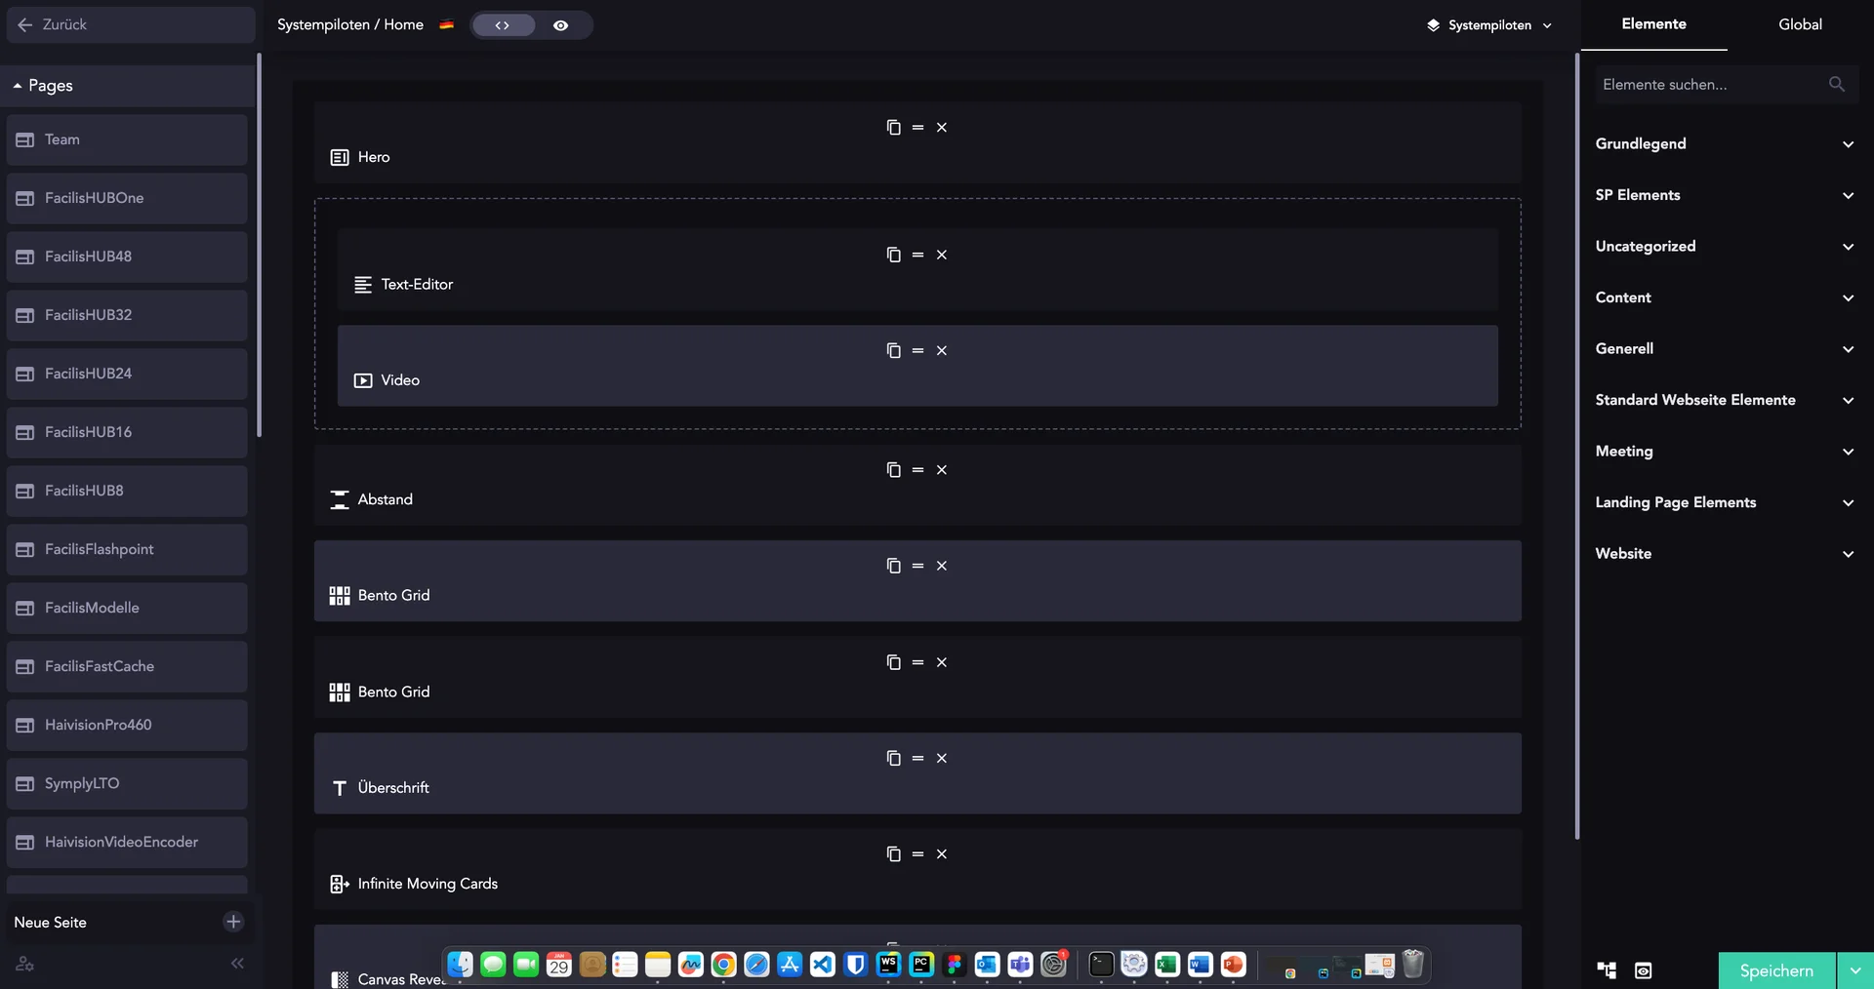1874x989 pixels.
Task: Switch to the Global tab
Action: tap(1800, 24)
